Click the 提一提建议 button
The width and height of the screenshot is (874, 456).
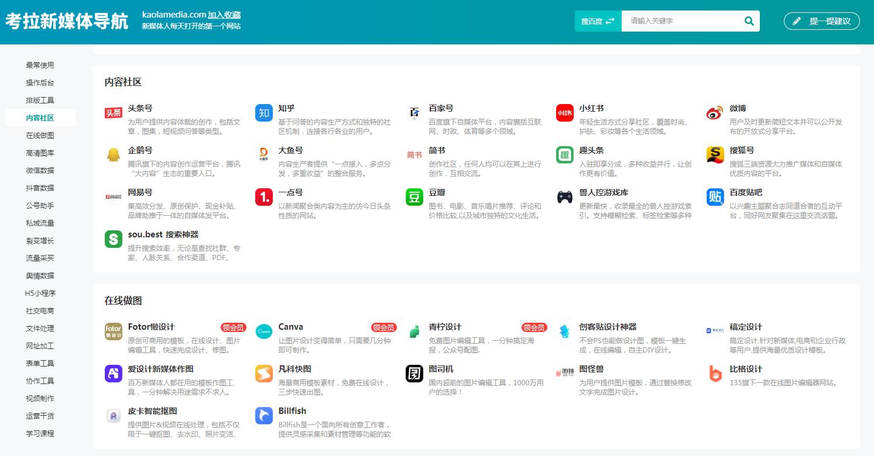[x=822, y=21]
